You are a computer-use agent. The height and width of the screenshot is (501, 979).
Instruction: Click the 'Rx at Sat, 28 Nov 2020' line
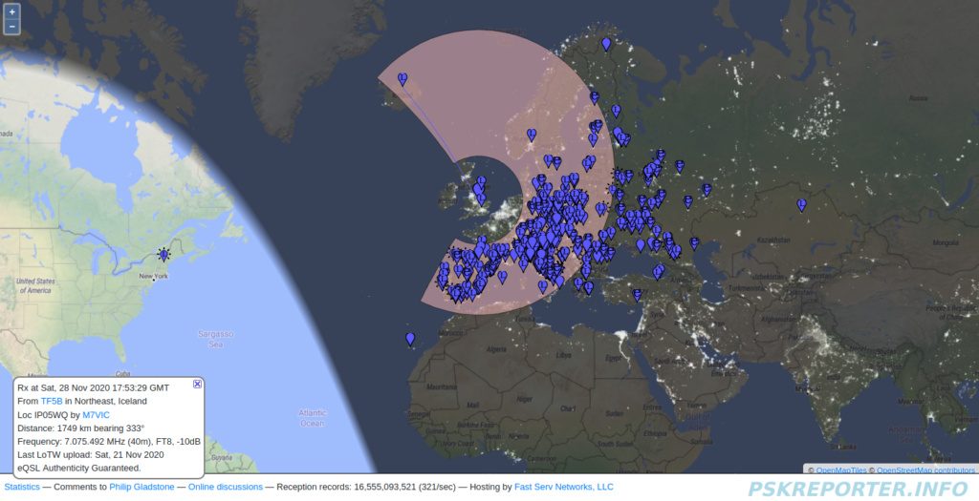[94, 387]
